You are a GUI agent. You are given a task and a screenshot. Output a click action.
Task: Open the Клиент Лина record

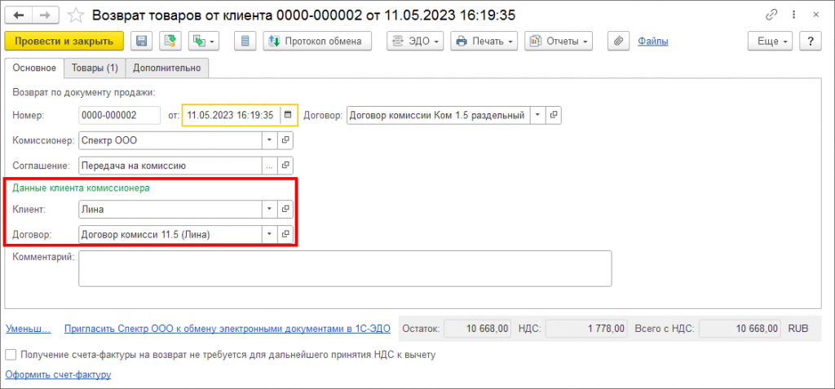285,210
